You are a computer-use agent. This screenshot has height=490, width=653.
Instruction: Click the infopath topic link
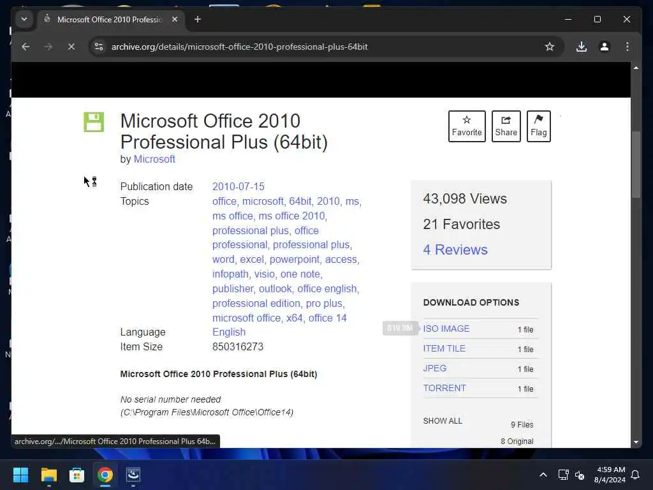230,274
